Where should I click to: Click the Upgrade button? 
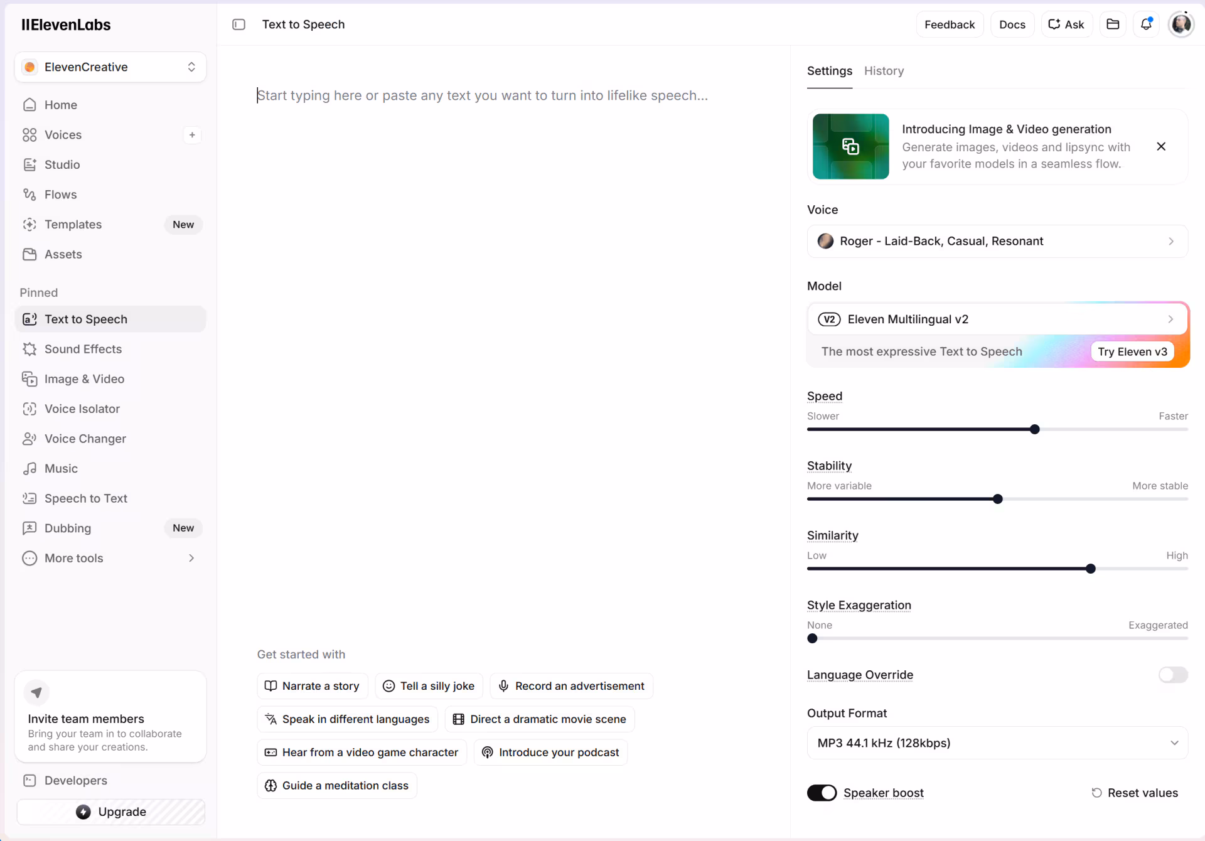(x=110, y=812)
